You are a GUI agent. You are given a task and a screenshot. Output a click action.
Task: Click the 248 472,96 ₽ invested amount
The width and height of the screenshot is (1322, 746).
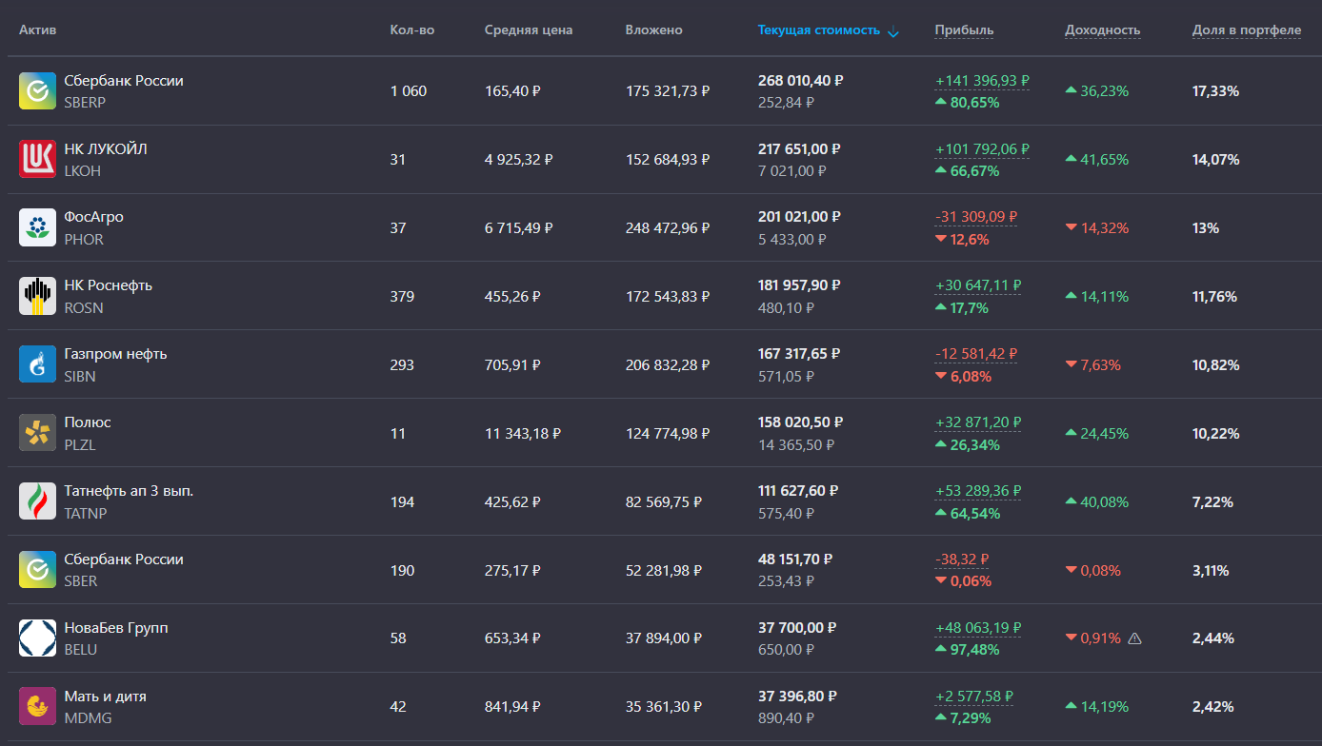coord(668,228)
